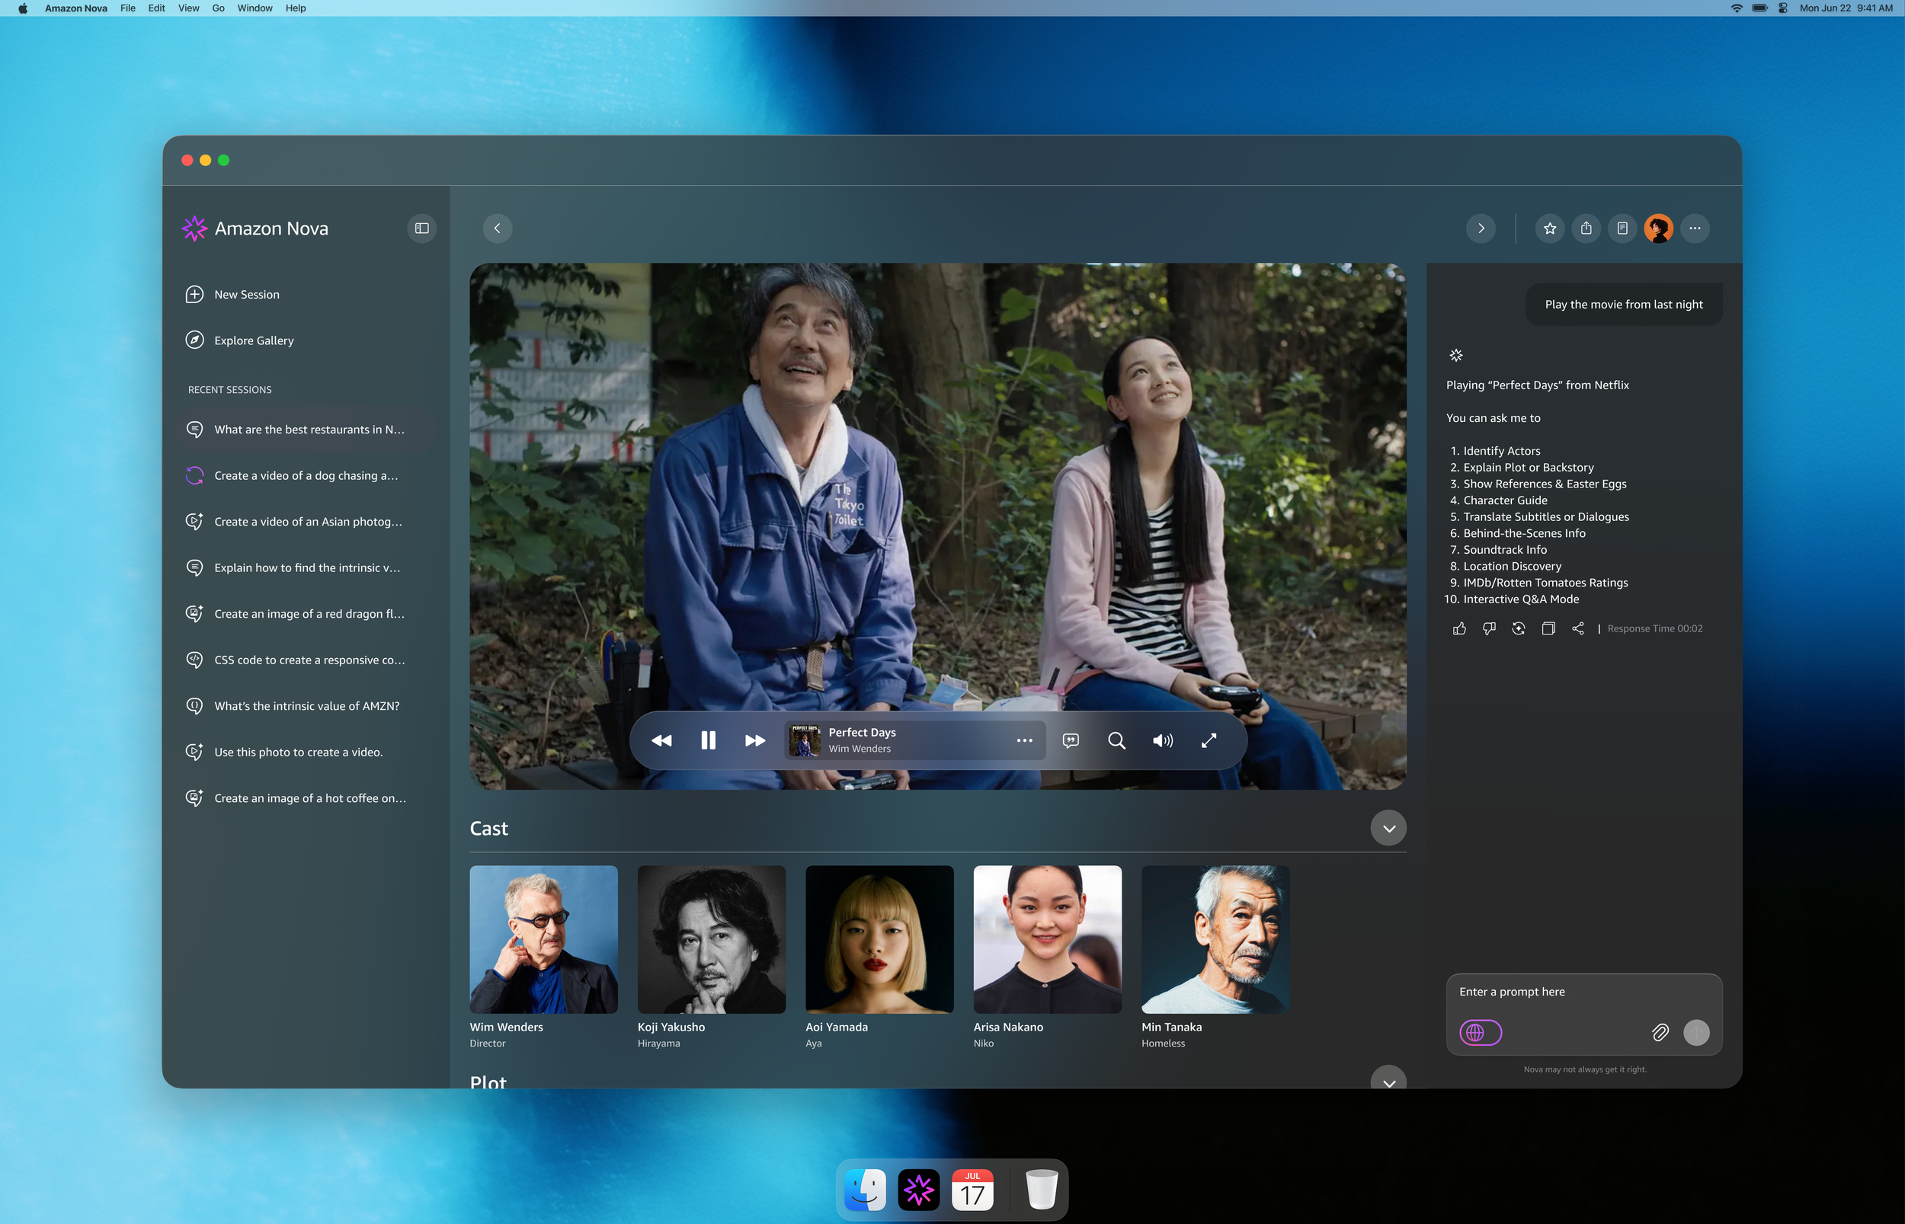
Task: Rewind the Perfect Days movie
Action: (661, 741)
